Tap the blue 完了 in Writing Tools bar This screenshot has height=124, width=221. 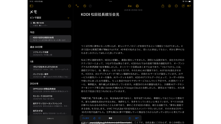tap(137, 118)
